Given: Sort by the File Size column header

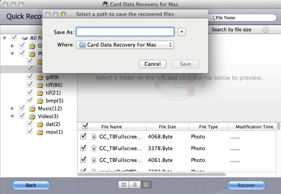Looking at the screenshot, I should click(x=167, y=127).
